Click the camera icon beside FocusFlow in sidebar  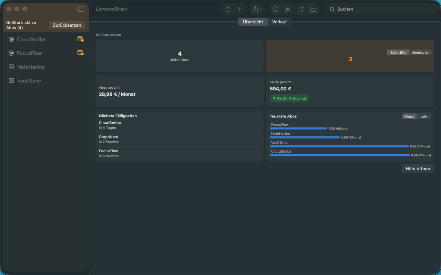tap(11, 53)
